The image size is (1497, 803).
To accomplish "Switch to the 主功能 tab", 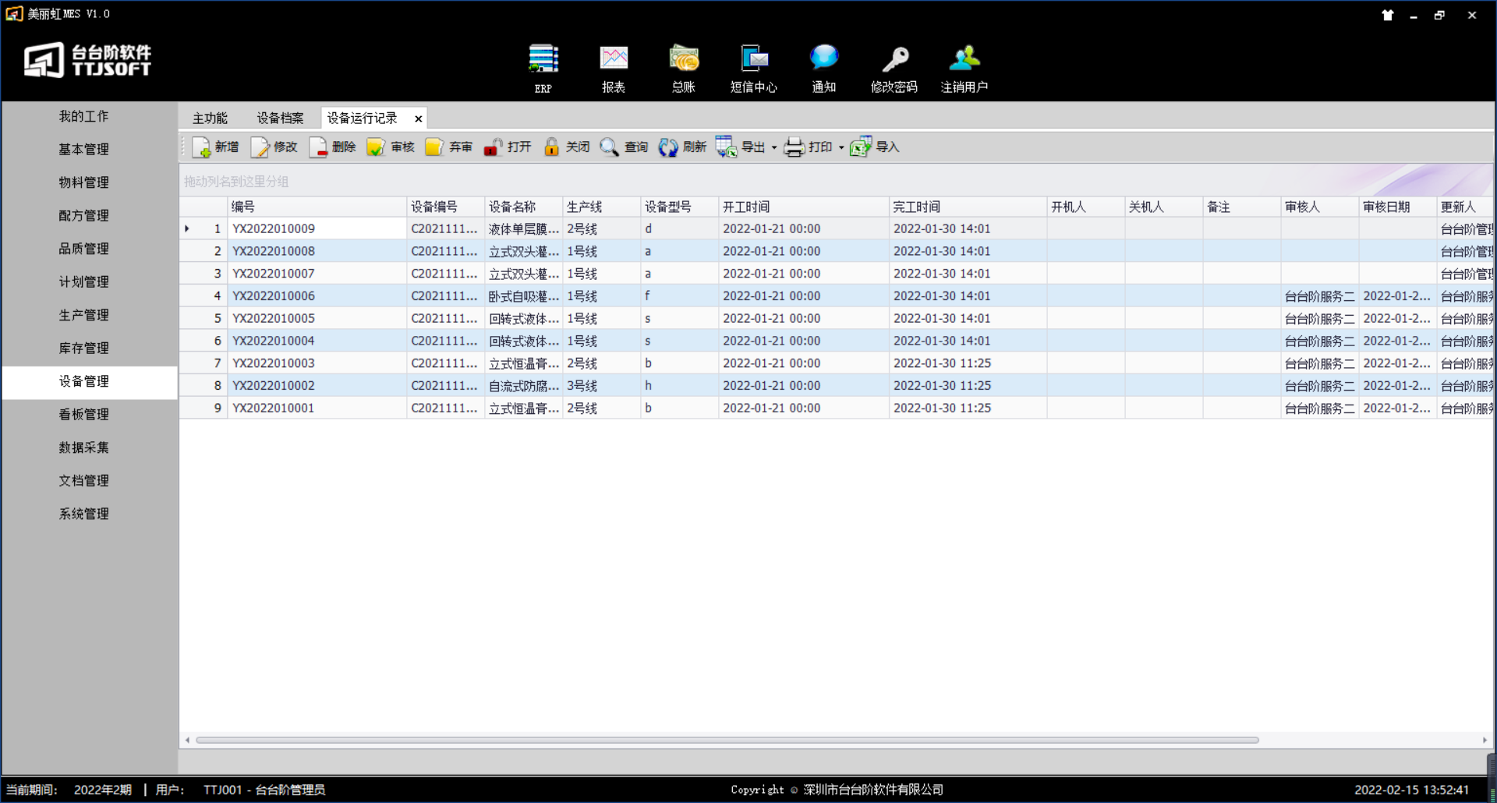I will click(210, 119).
